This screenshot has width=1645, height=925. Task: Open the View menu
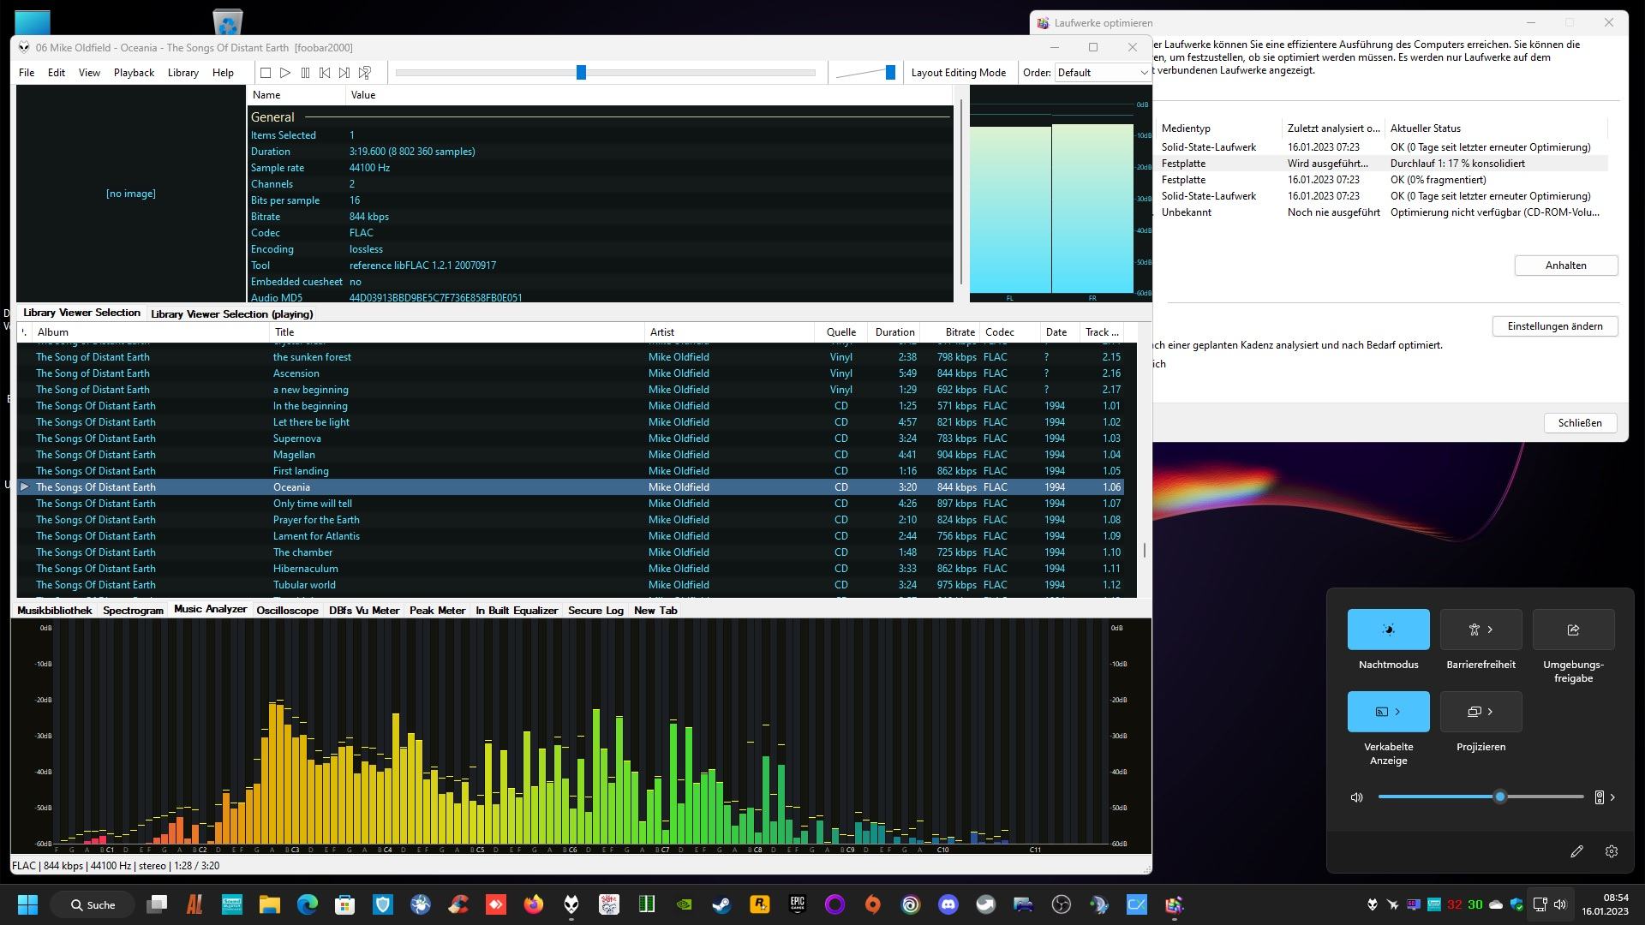coord(89,73)
